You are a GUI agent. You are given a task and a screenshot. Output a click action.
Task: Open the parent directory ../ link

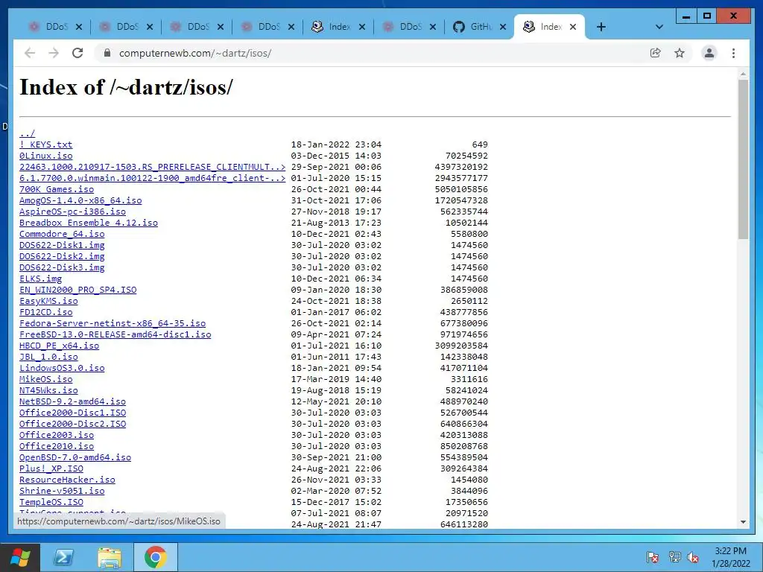coord(28,133)
